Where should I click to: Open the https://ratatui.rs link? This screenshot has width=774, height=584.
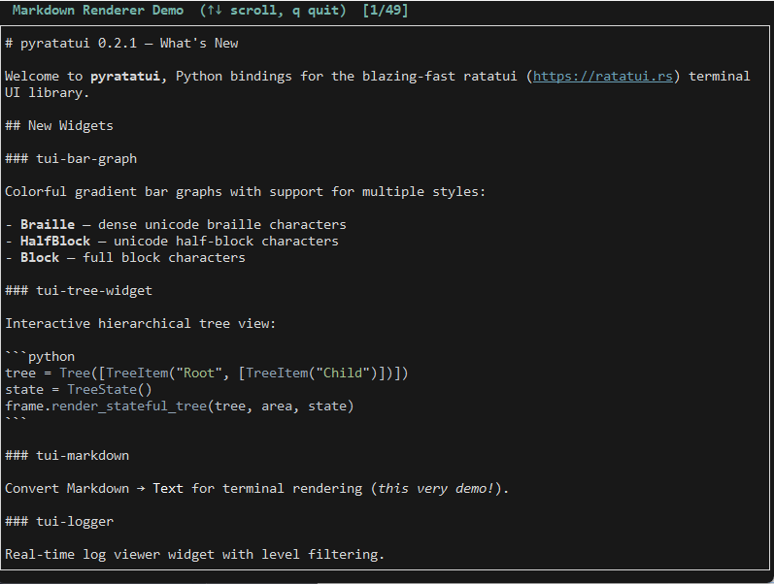pyautogui.click(x=603, y=77)
